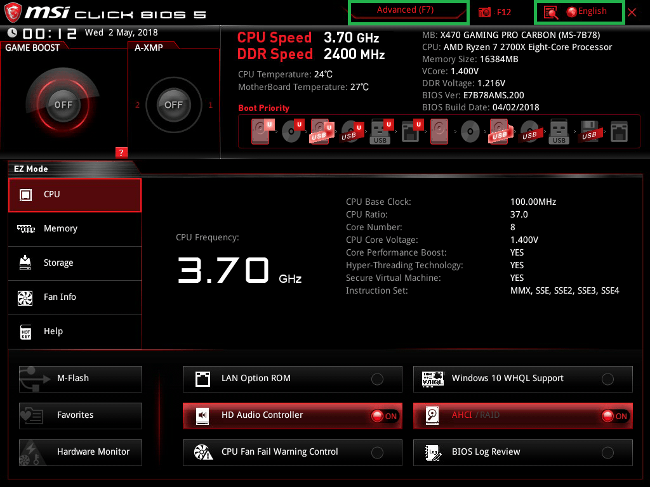This screenshot has width=650, height=487.
Task: Click the red question mark help icon
Action: (x=121, y=152)
